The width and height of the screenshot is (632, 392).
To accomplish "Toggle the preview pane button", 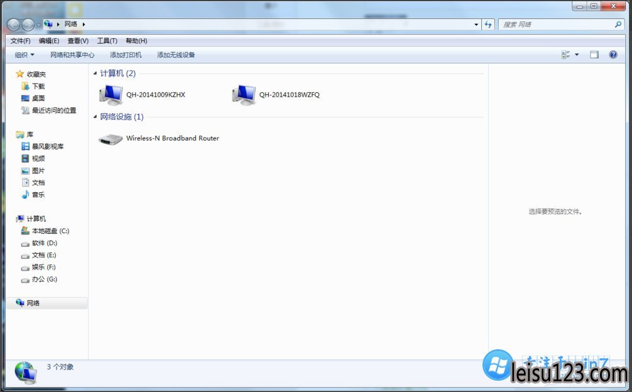I will [x=594, y=55].
